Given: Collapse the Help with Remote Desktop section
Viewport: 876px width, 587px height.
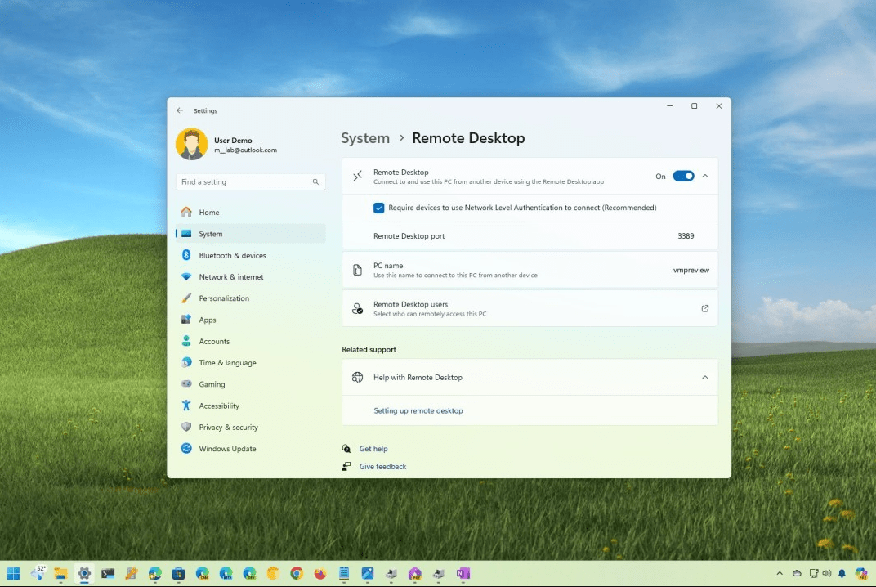Looking at the screenshot, I should point(705,378).
